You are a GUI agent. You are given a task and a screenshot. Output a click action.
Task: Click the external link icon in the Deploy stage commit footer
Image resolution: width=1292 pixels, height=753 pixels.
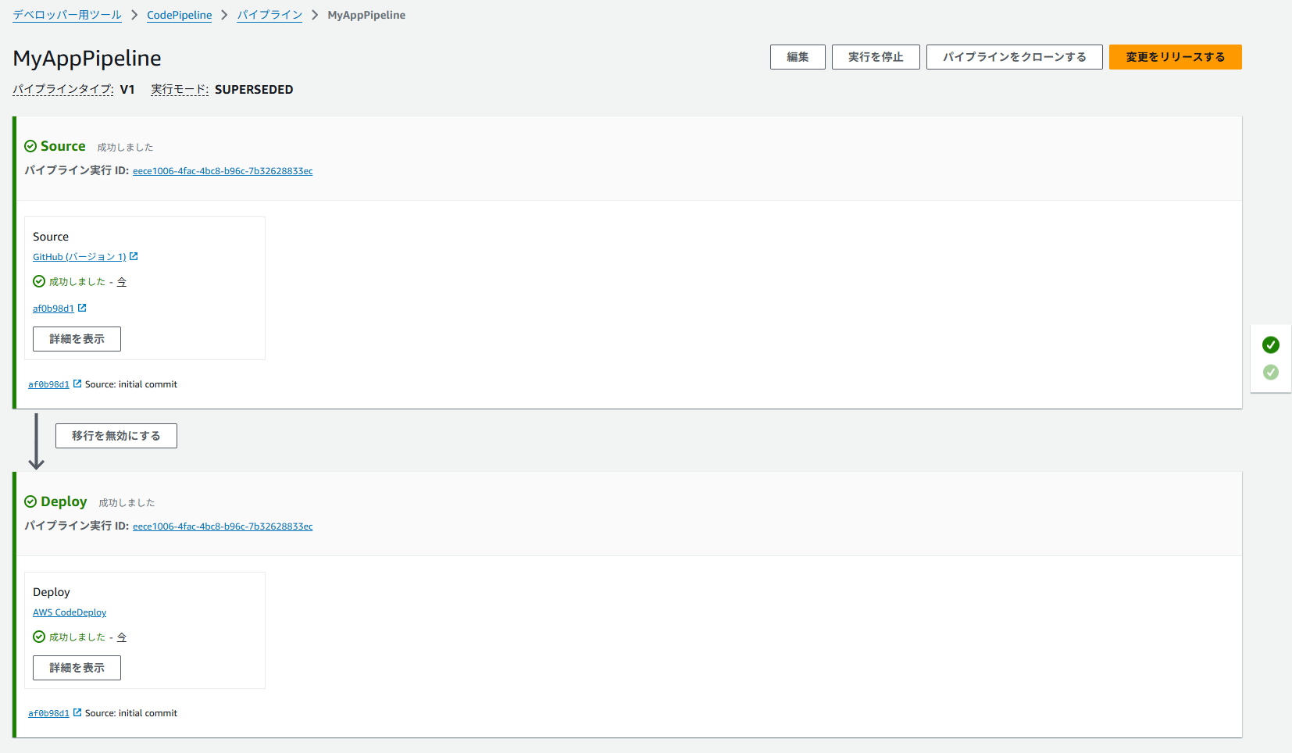(x=77, y=712)
